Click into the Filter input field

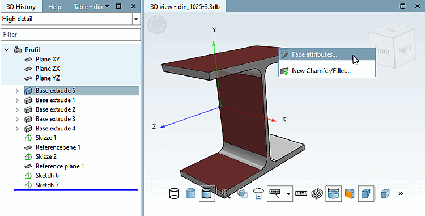[x=70, y=35]
